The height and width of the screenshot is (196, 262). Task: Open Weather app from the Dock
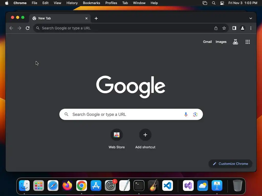pos(203,186)
